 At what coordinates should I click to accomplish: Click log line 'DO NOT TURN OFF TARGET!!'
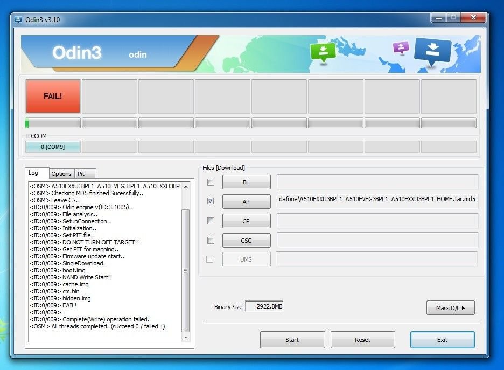pos(85,242)
